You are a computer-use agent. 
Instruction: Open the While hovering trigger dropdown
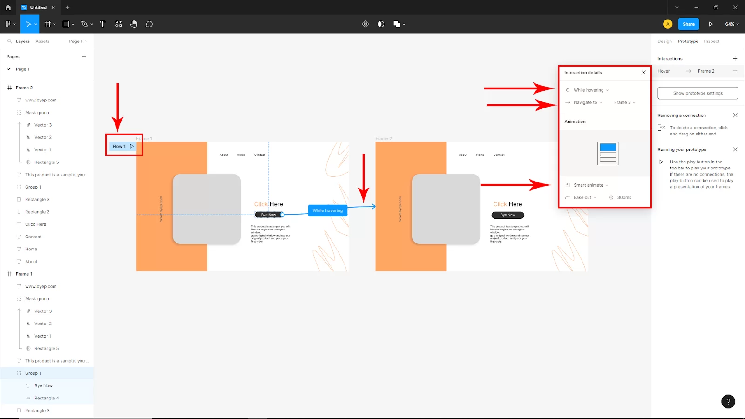point(591,90)
